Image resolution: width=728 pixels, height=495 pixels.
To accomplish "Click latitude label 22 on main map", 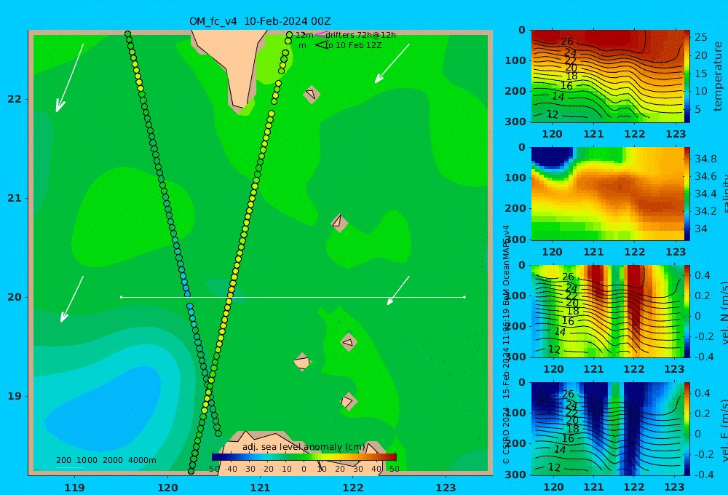I will coord(15,99).
